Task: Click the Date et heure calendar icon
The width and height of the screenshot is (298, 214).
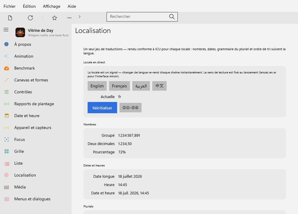Action: point(7,116)
